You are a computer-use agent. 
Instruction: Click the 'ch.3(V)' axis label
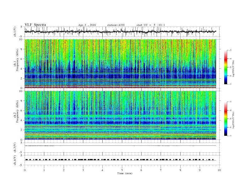[x=15, y=148]
